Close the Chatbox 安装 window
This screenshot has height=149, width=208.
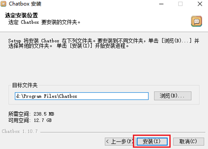click(200, 4)
